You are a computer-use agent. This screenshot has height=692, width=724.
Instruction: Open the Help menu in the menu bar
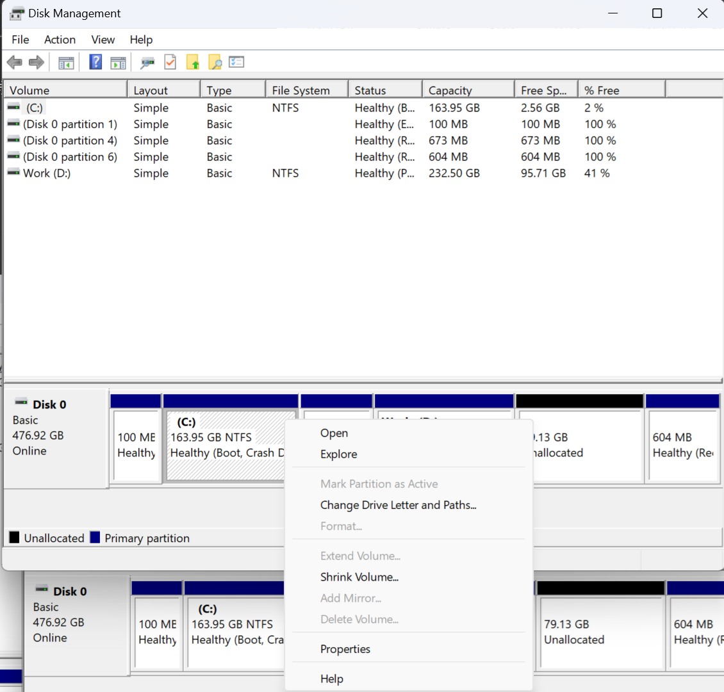141,40
